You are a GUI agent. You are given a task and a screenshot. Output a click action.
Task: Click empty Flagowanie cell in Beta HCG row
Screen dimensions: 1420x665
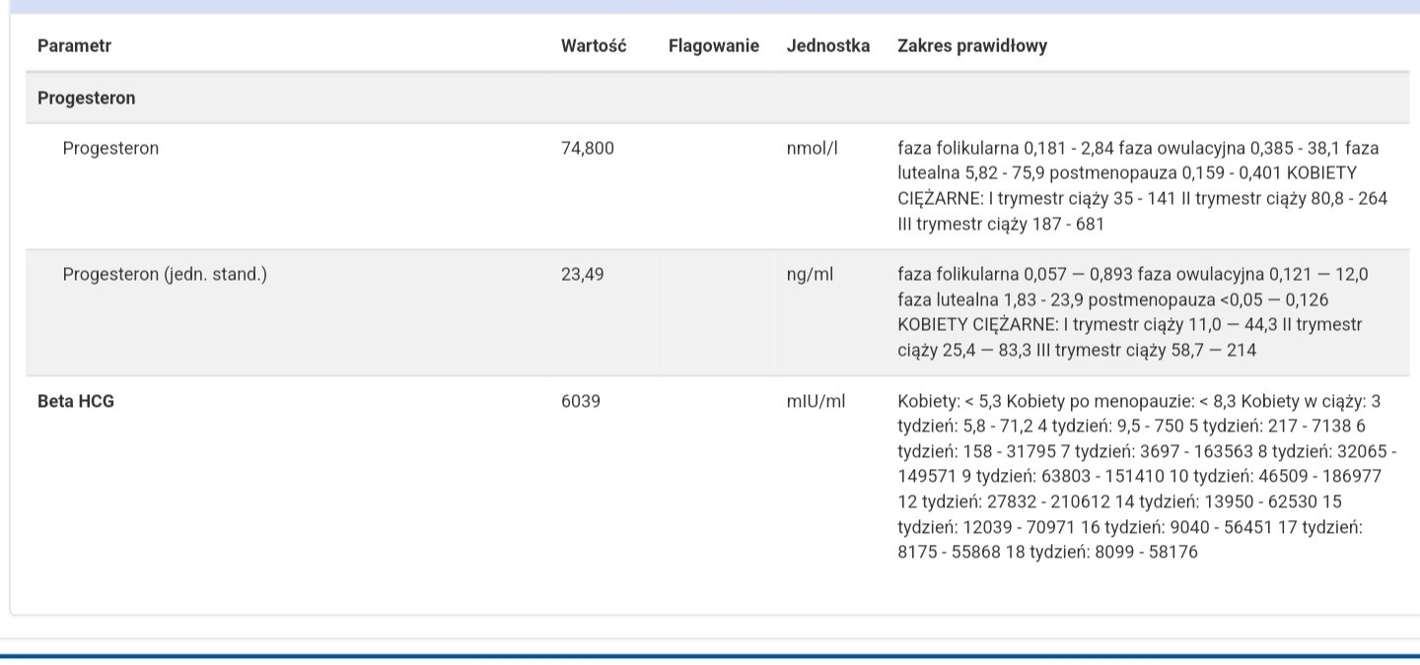point(713,402)
